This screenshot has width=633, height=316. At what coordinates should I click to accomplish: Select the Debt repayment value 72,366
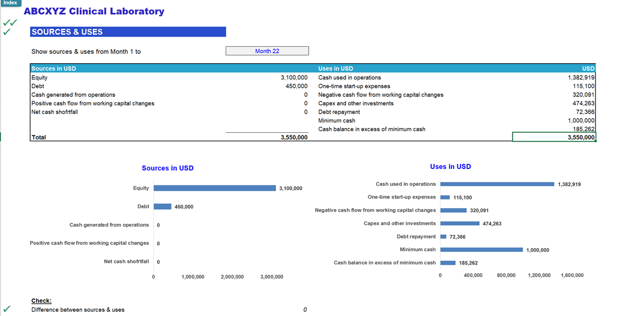[586, 112]
